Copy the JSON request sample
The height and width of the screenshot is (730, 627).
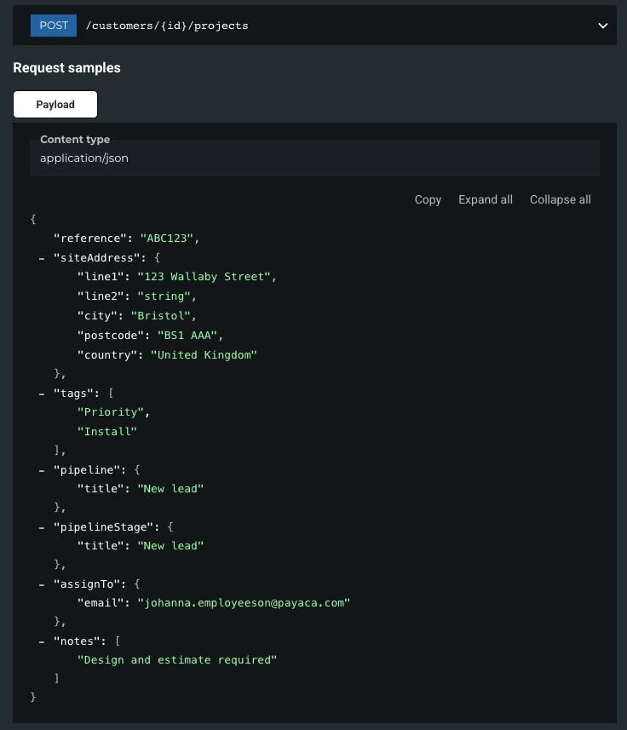428,199
